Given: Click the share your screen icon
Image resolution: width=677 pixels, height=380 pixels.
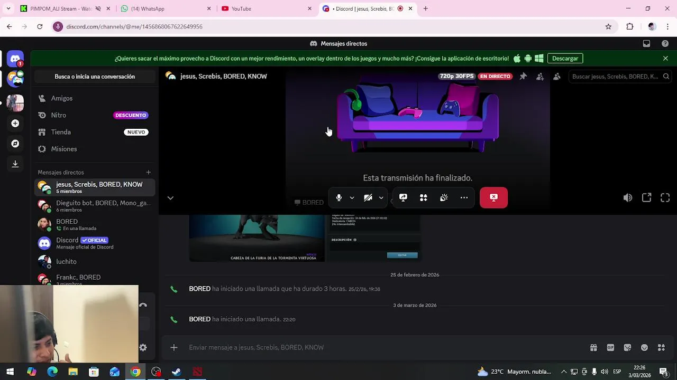Looking at the screenshot, I should (x=403, y=197).
